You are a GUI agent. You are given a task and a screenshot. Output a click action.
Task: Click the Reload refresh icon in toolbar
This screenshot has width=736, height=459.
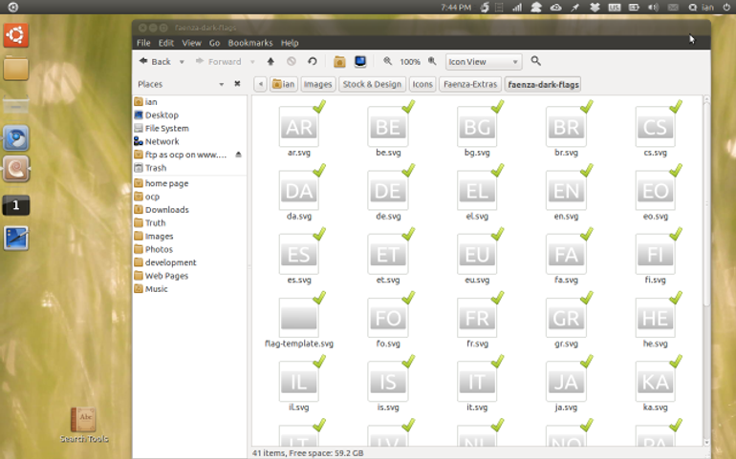point(313,61)
